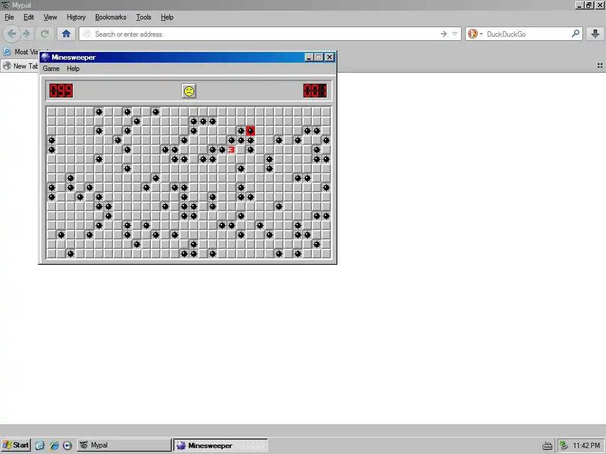Open the File menu in Mypal
Screen dimensions: 606x454
pos(9,17)
